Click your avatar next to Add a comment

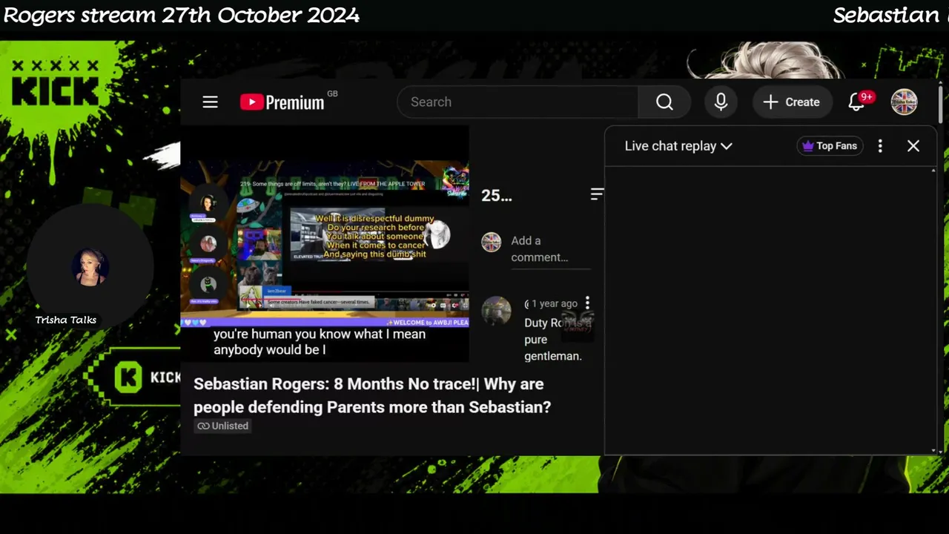click(492, 242)
